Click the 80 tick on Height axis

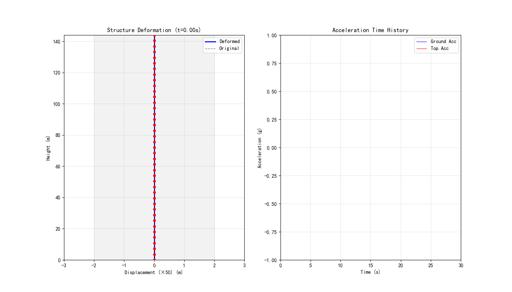point(58,135)
